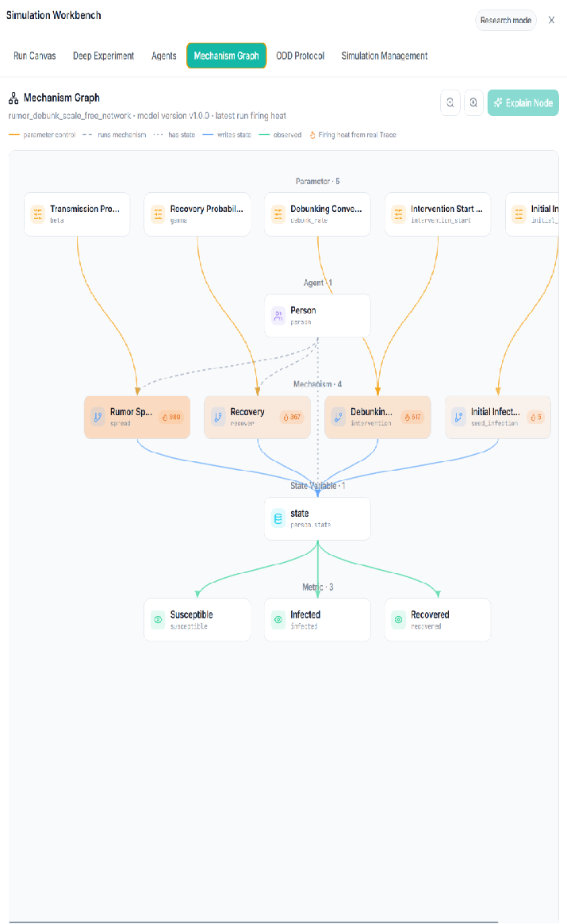Select the Intervention Start parameter node

(x=438, y=214)
